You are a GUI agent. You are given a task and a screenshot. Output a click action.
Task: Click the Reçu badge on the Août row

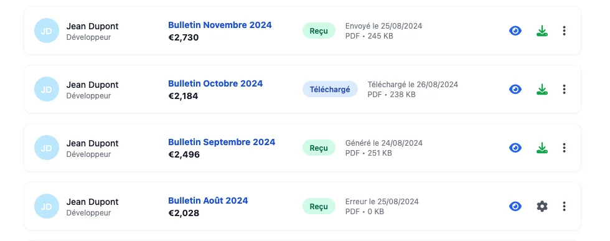tap(319, 206)
